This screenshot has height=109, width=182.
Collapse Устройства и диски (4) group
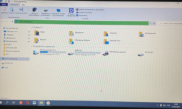point(32,46)
